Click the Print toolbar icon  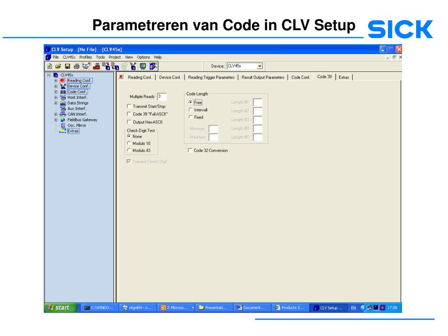[x=77, y=66]
